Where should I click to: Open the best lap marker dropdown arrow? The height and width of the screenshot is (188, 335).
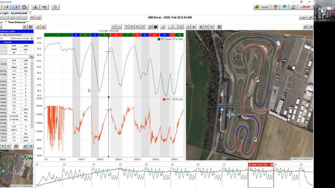click(272, 164)
